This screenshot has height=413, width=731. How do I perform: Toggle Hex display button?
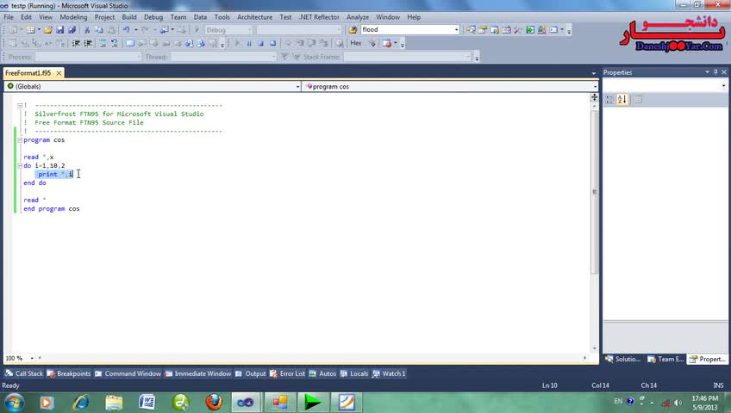coord(356,43)
